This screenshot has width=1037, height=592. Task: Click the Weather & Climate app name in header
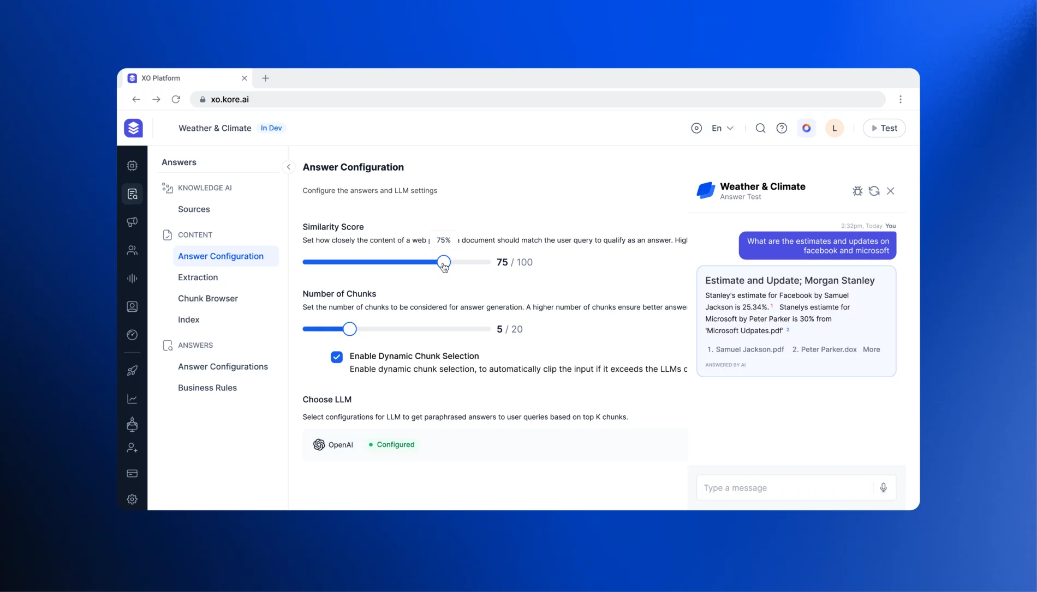point(215,128)
